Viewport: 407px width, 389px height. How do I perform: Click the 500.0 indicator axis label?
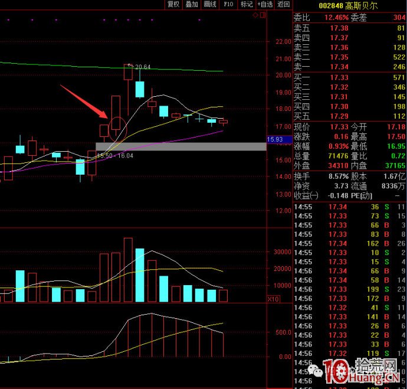click(x=283, y=332)
